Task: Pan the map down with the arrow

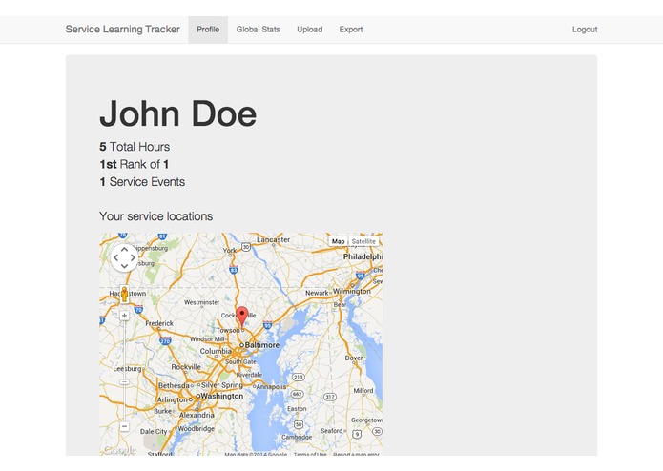Action: pos(124,266)
